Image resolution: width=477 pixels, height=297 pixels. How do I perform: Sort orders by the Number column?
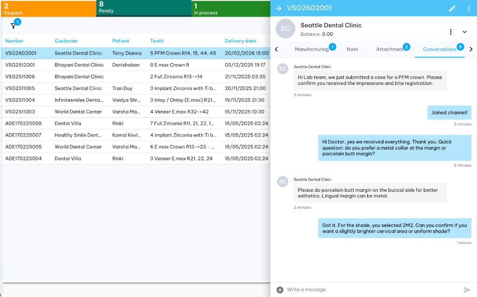14,41
